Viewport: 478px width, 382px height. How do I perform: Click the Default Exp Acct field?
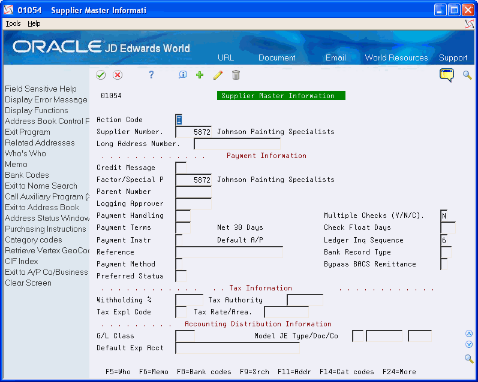(238, 348)
